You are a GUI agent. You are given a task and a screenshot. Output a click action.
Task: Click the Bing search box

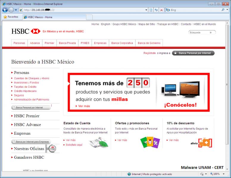[x=195, y=10]
